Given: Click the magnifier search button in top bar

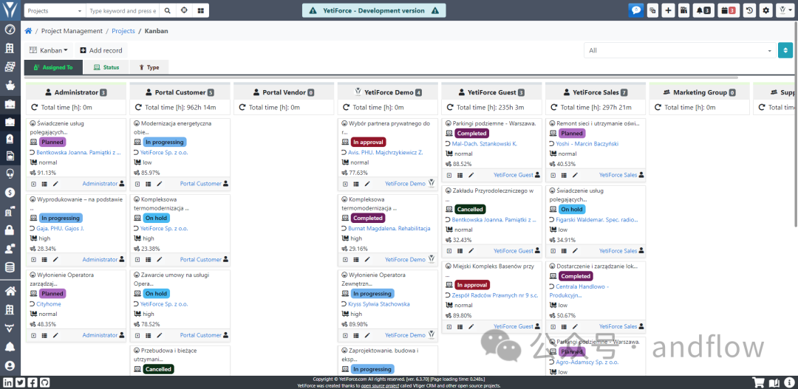Looking at the screenshot, I should [167, 10].
